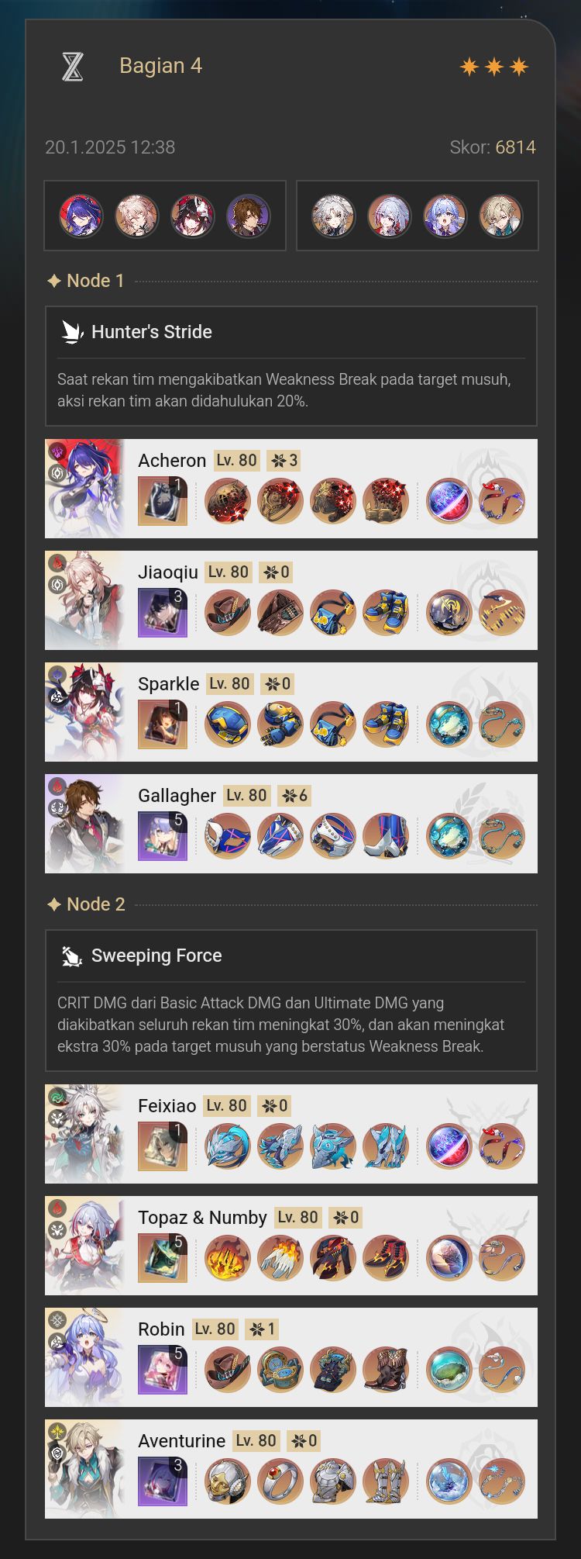Open Jiaoqiu's boots relic icon

pos(386,613)
